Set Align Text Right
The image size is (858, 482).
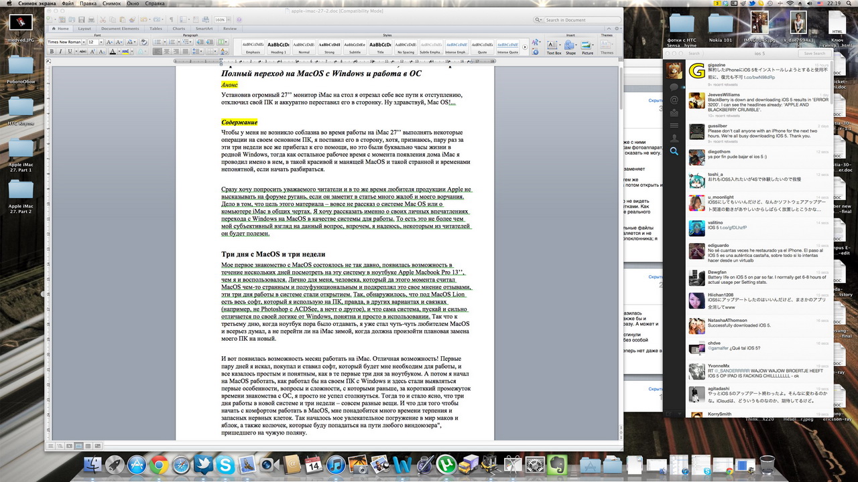point(176,52)
